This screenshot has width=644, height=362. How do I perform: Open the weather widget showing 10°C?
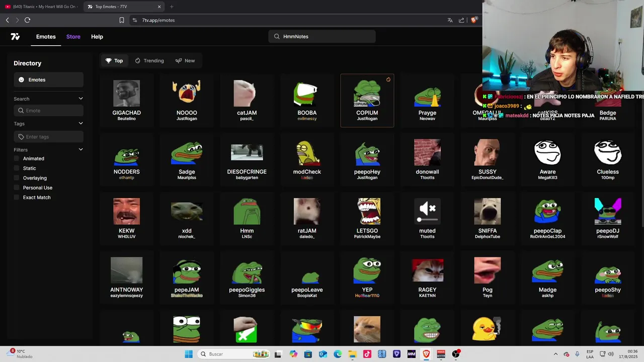coord(20,354)
